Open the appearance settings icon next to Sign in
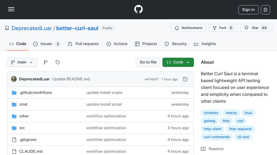Viewport: 277px width, 155px height. point(265,10)
